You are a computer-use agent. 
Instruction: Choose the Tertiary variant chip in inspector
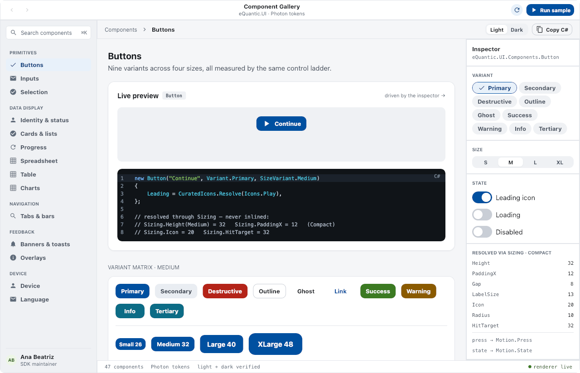(x=550, y=129)
